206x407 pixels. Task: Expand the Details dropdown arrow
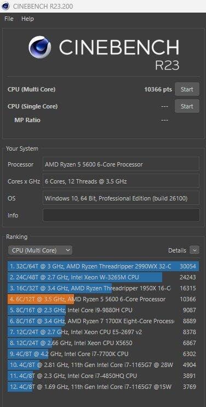(194, 250)
